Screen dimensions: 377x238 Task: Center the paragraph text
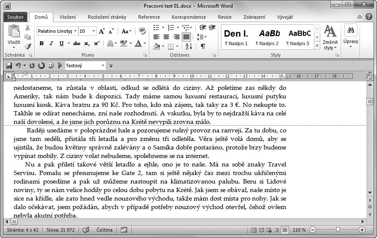(x=166, y=37)
